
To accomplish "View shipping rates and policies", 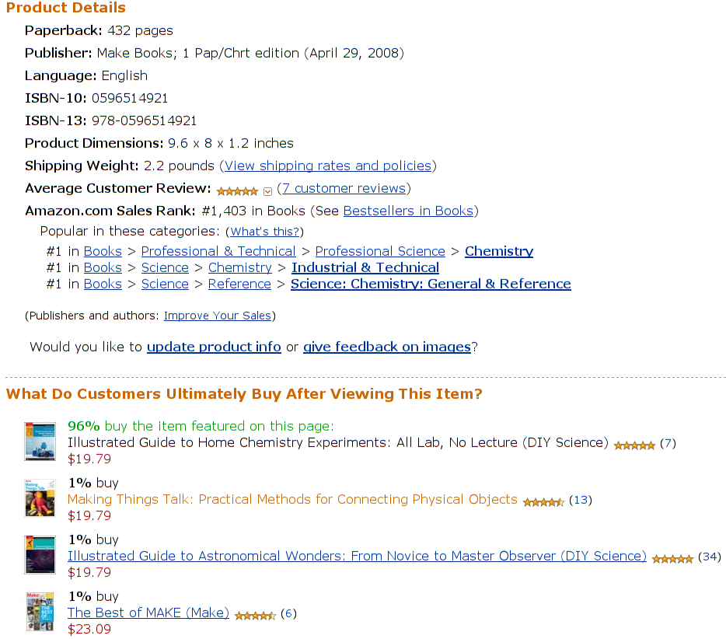I will click(327, 166).
